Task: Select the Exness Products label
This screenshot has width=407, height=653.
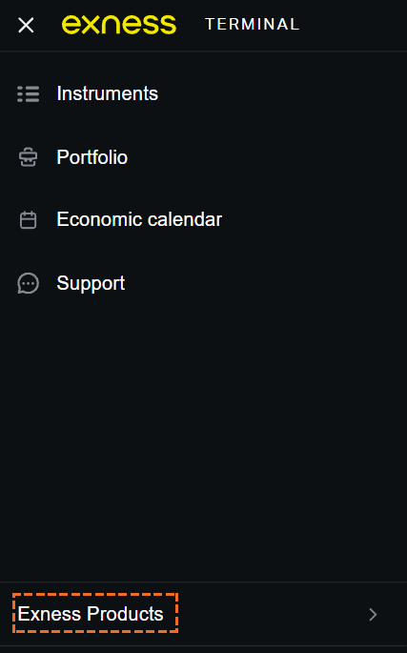Action: tap(91, 614)
